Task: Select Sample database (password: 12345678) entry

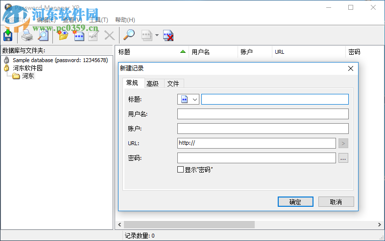Action: click(60, 60)
